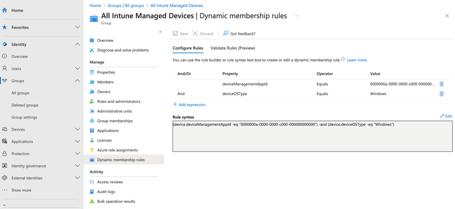This screenshot has width=455, height=209.
Task: Click the Diagnose and solve problems wrench icon
Action: (92, 50)
